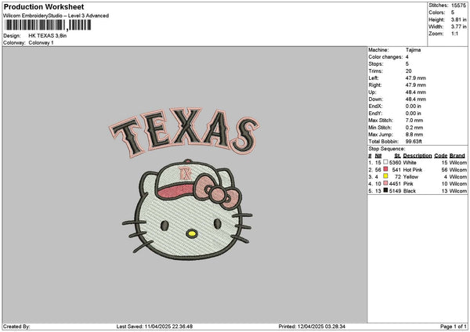Click the Code column header
The height and width of the screenshot is (332, 470).
point(441,155)
